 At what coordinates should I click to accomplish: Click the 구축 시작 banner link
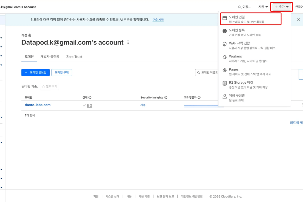pyautogui.click(x=158, y=20)
